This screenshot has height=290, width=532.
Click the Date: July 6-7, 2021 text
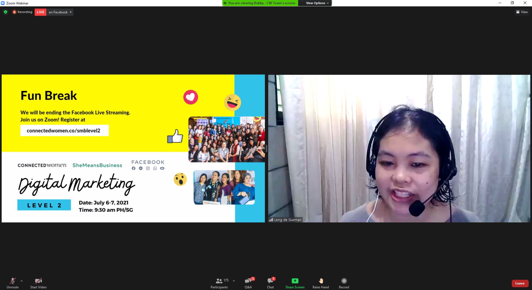[104, 202]
